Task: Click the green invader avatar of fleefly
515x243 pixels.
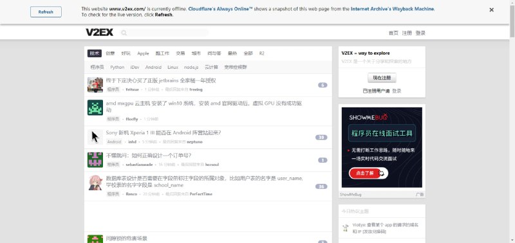Action: point(95,107)
